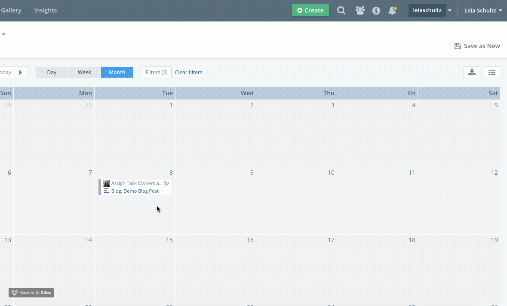Click the green Create button

click(x=310, y=10)
